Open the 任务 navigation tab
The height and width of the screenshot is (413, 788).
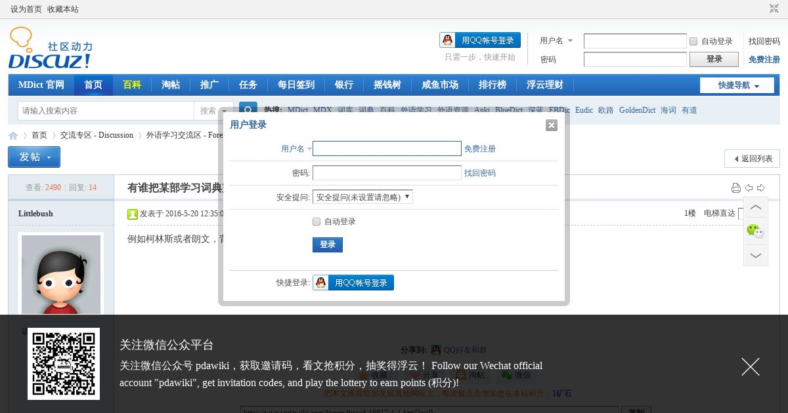(248, 85)
